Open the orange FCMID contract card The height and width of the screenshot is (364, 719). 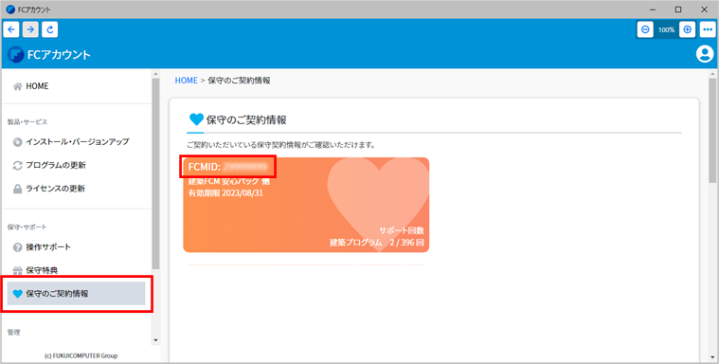pyautogui.click(x=306, y=205)
